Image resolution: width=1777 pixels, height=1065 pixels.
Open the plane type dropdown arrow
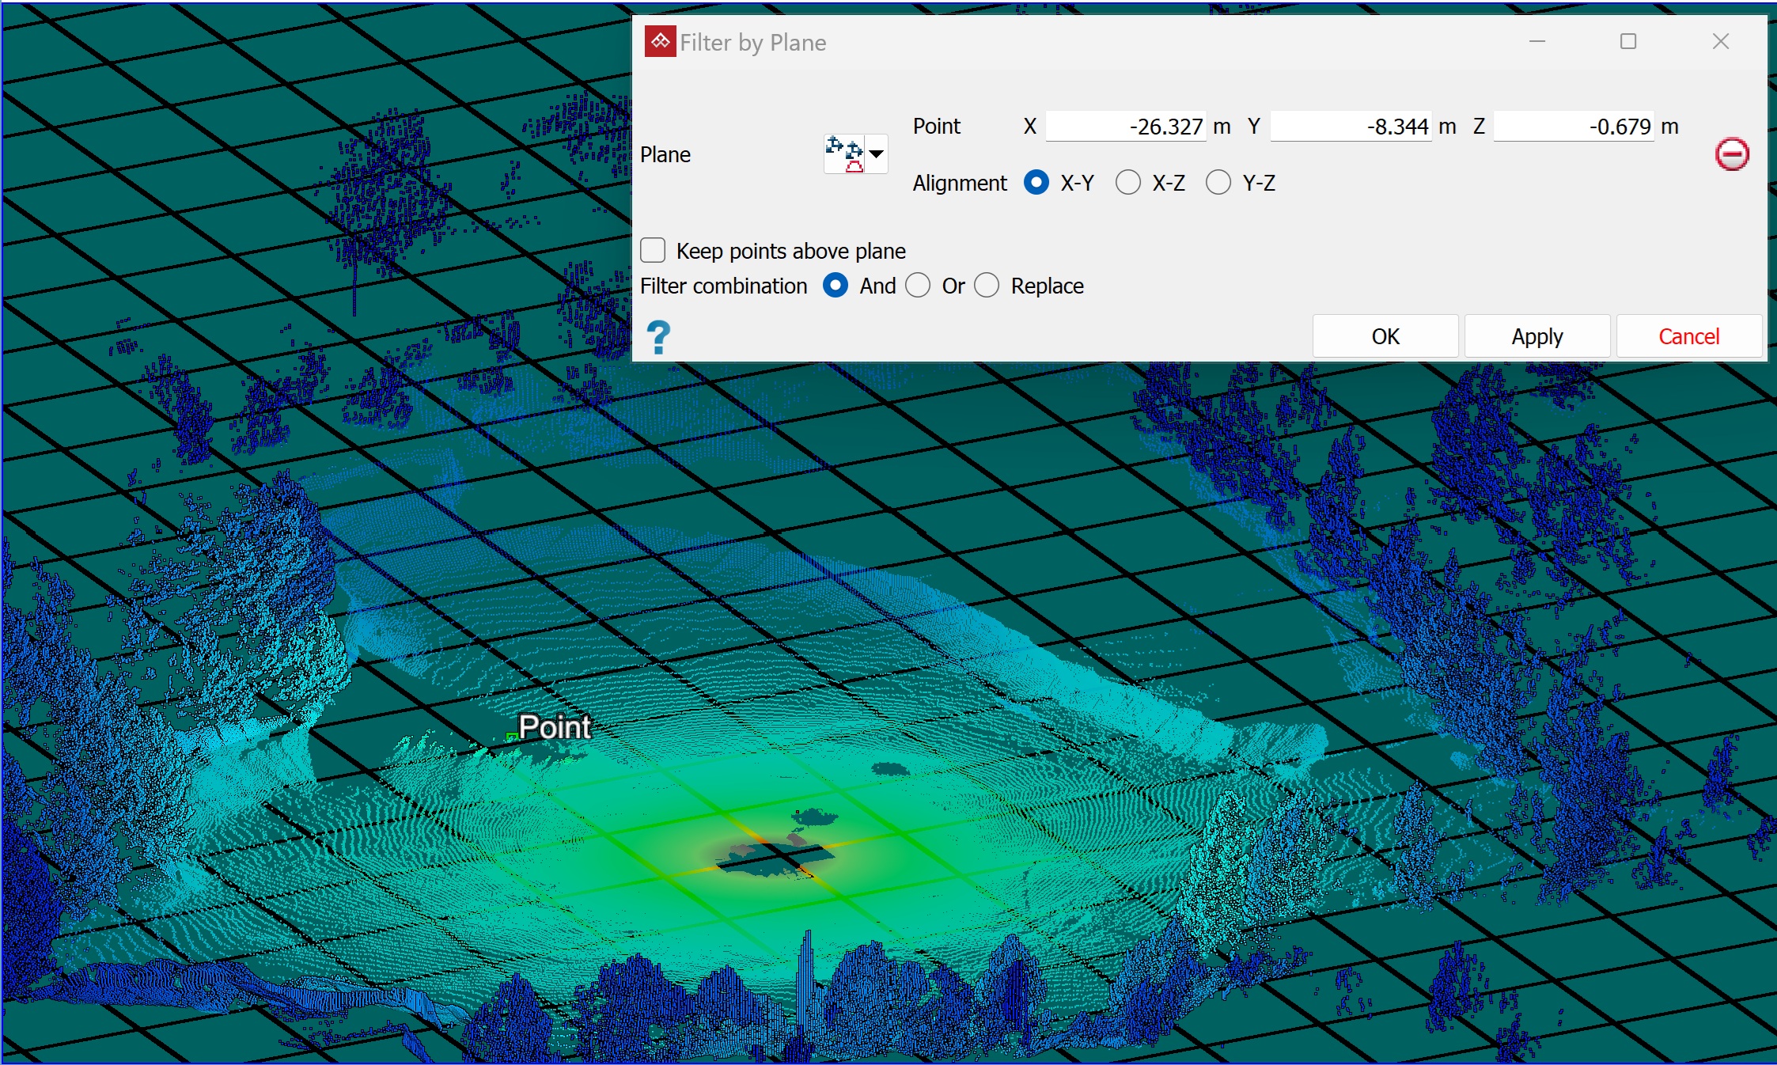(x=877, y=153)
